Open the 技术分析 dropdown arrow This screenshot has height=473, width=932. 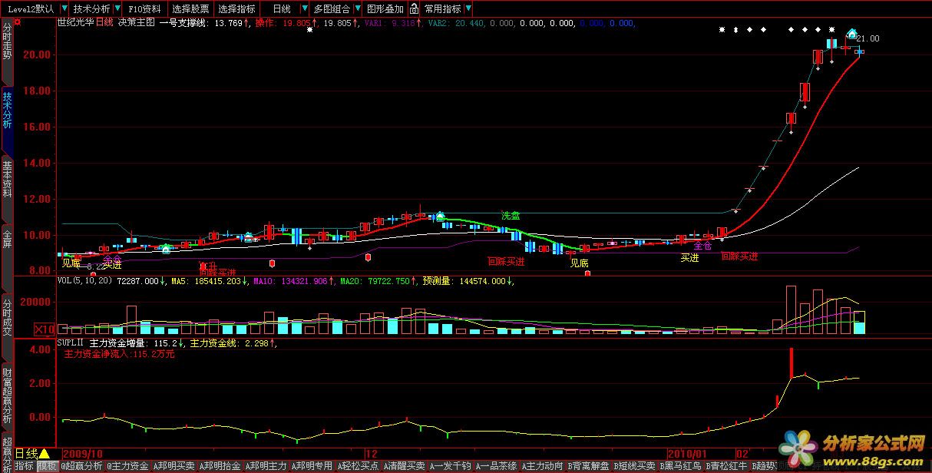pyautogui.click(x=117, y=9)
